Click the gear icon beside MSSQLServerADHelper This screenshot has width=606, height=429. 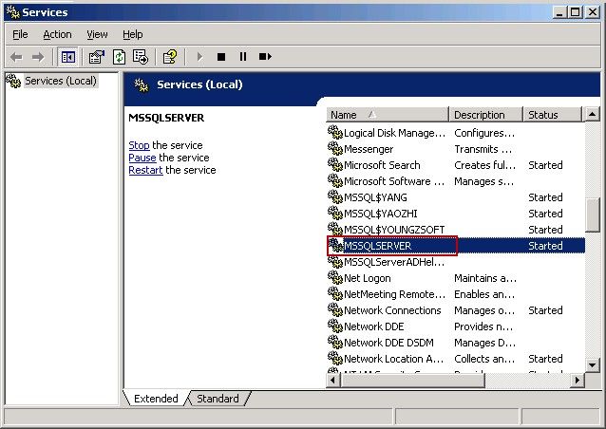335,262
